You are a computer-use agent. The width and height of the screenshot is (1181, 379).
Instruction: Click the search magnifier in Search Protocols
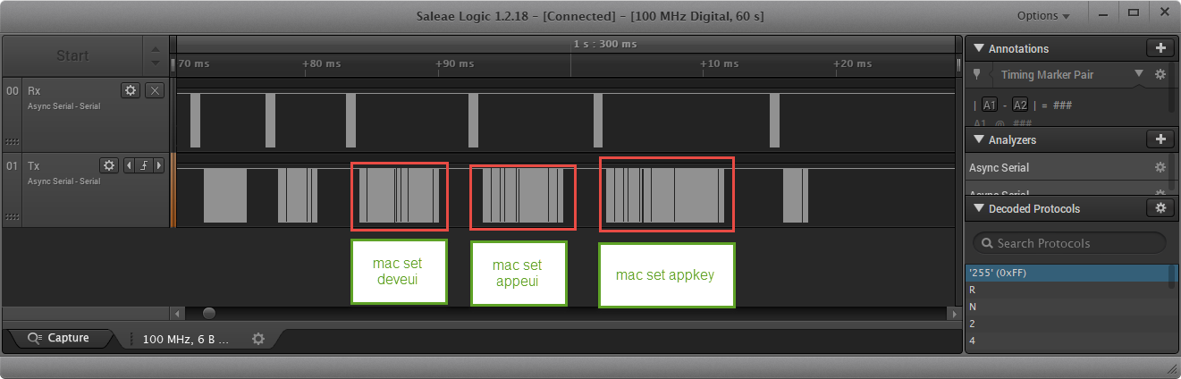988,243
